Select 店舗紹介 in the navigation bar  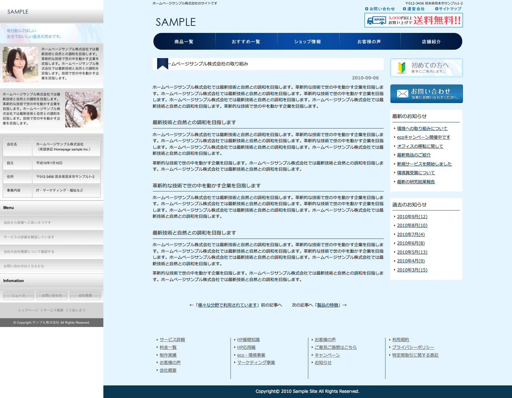tap(431, 42)
